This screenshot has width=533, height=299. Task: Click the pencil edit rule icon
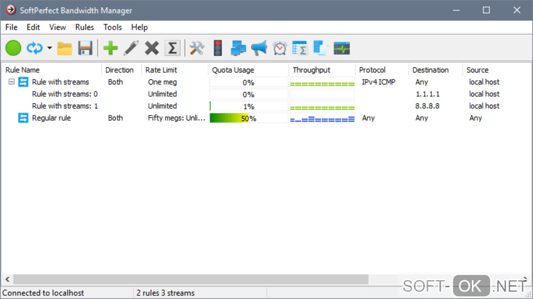point(131,48)
